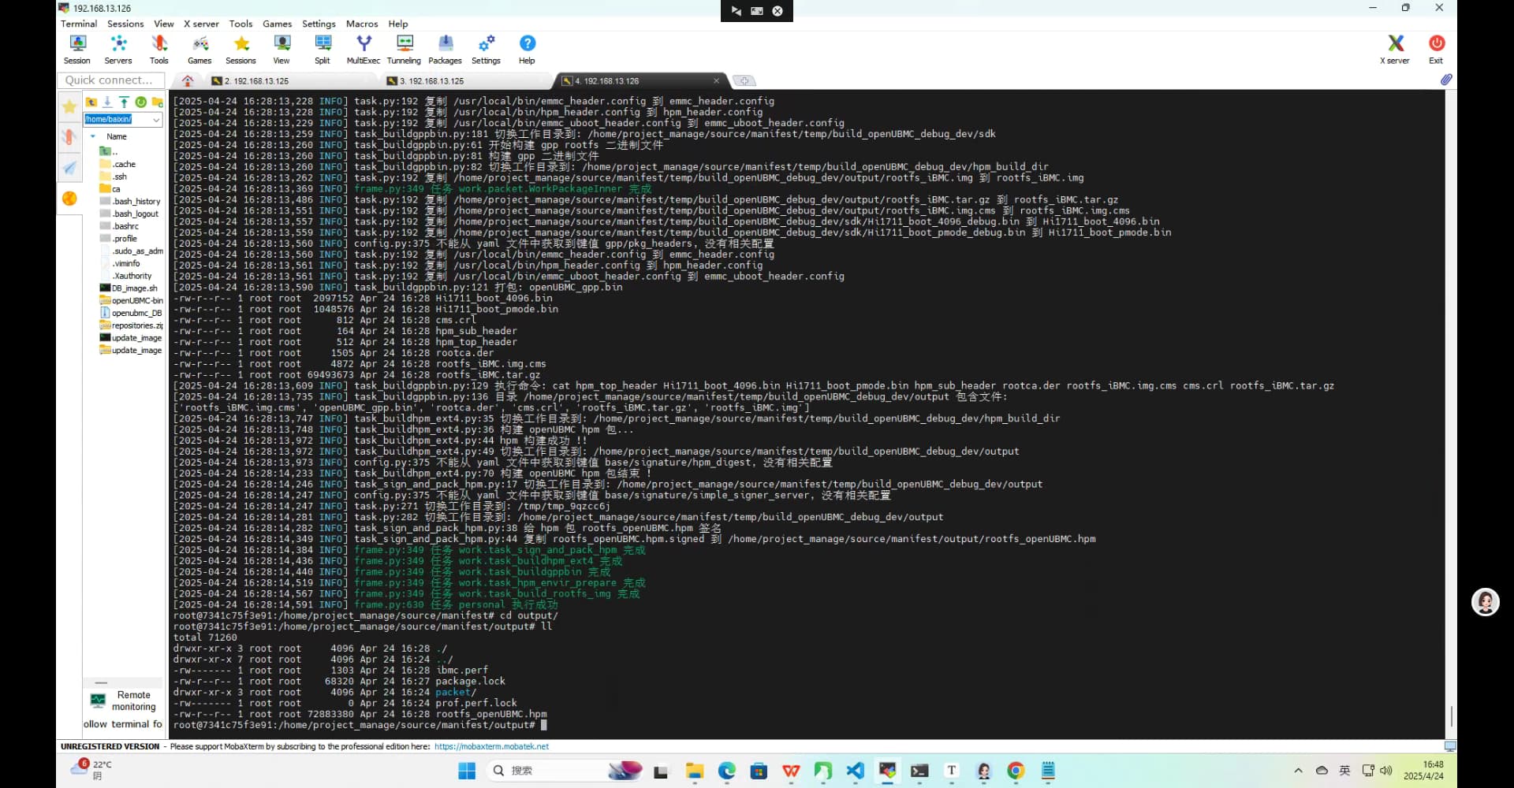Image resolution: width=1514 pixels, height=788 pixels.
Task: Click the Exit button
Action: click(1436, 49)
